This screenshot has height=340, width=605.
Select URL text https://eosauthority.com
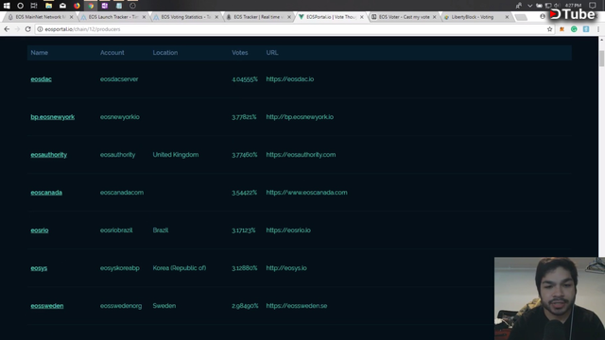[301, 155]
